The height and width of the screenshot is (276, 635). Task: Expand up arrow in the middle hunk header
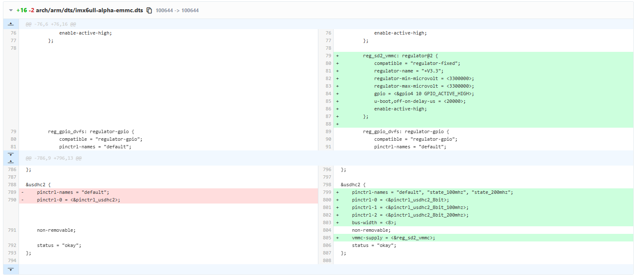click(x=11, y=161)
